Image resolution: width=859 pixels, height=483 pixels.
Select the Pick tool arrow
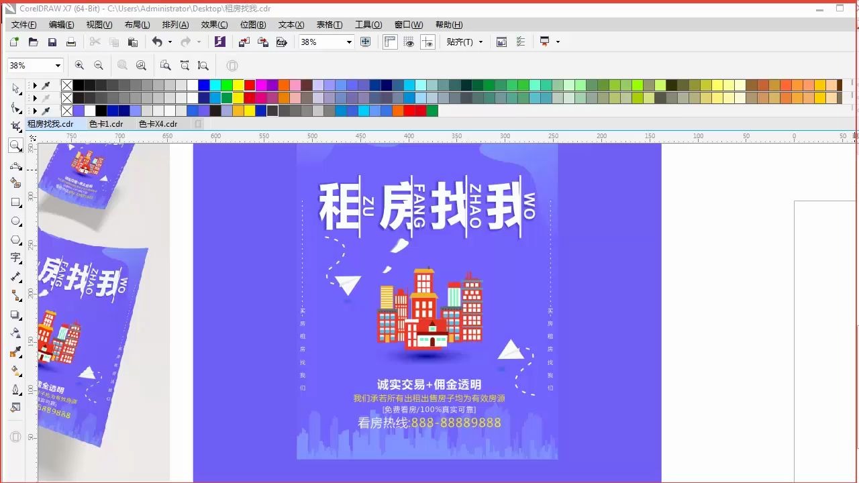[x=16, y=89]
